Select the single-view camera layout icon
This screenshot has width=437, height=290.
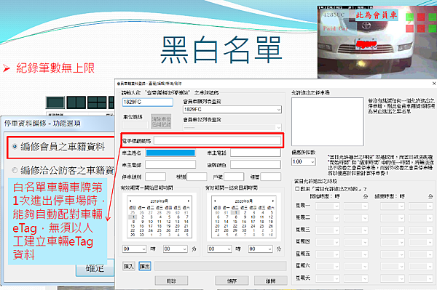[x=55, y=102]
